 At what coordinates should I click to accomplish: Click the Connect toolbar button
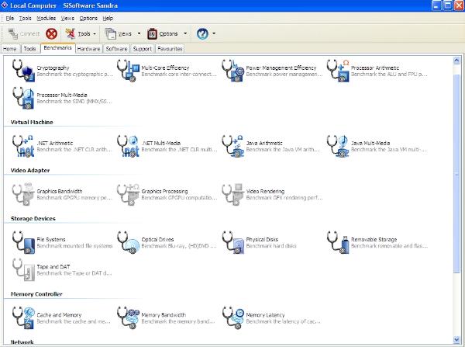[23, 34]
